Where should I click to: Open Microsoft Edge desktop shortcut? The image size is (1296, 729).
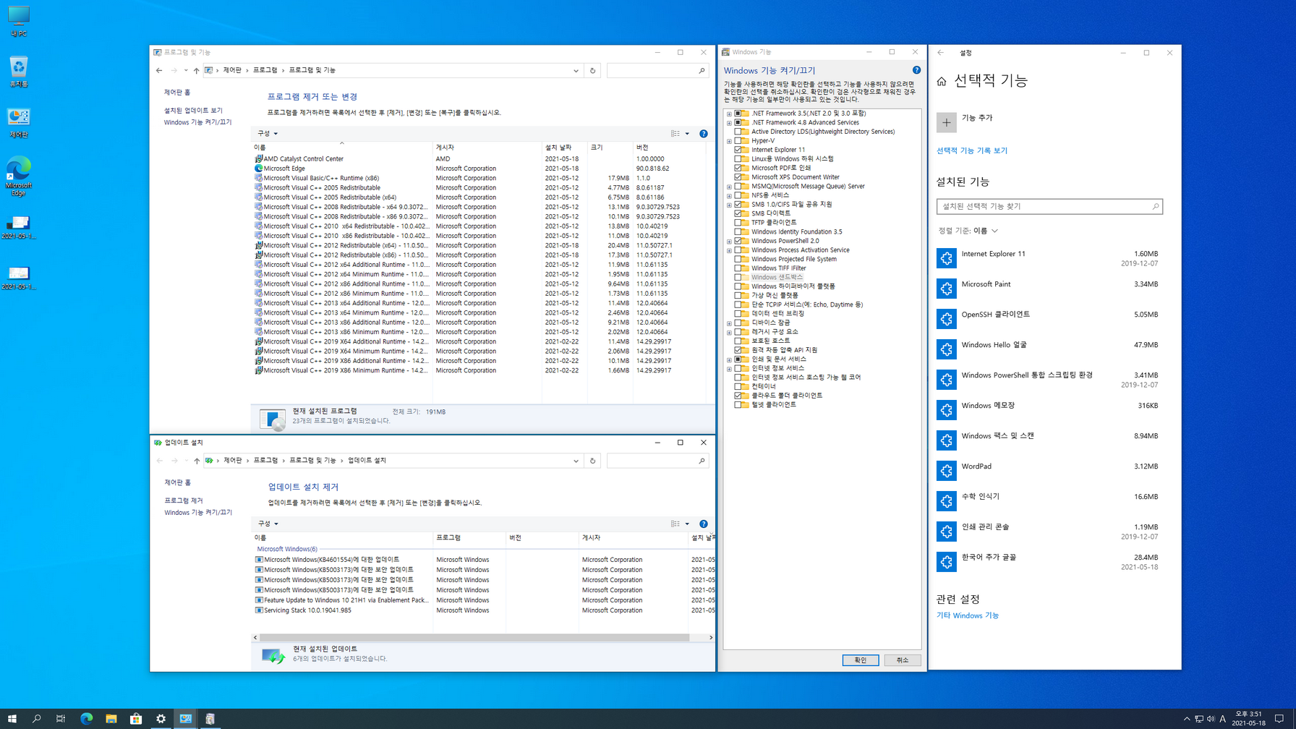pyautogui.click(x=18, y=176)
